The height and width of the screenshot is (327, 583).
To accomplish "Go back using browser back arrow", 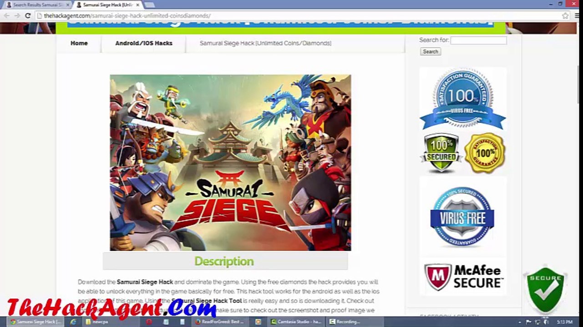I will click(6, 15).
